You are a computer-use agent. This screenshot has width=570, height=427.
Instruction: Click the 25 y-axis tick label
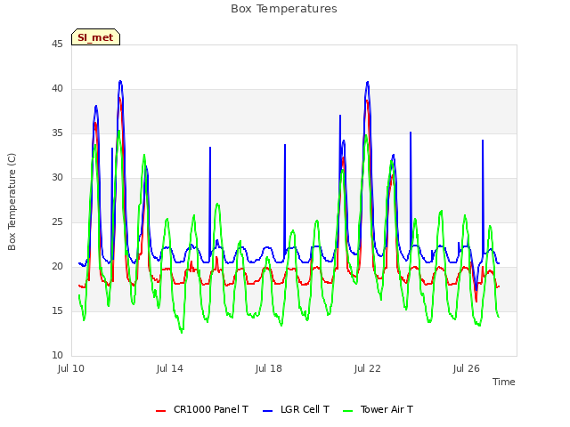[x=57, y=222]
